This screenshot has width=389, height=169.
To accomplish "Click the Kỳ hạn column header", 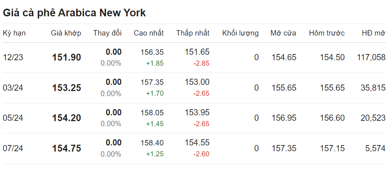I will coord(14,33).
